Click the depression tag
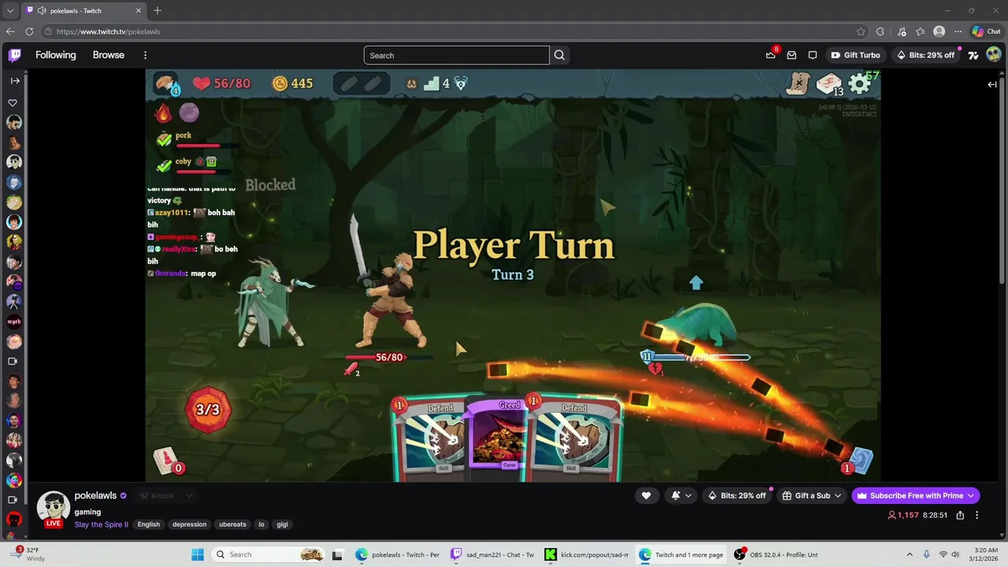This screenshot has height=567, width=1008. point(190,524)
